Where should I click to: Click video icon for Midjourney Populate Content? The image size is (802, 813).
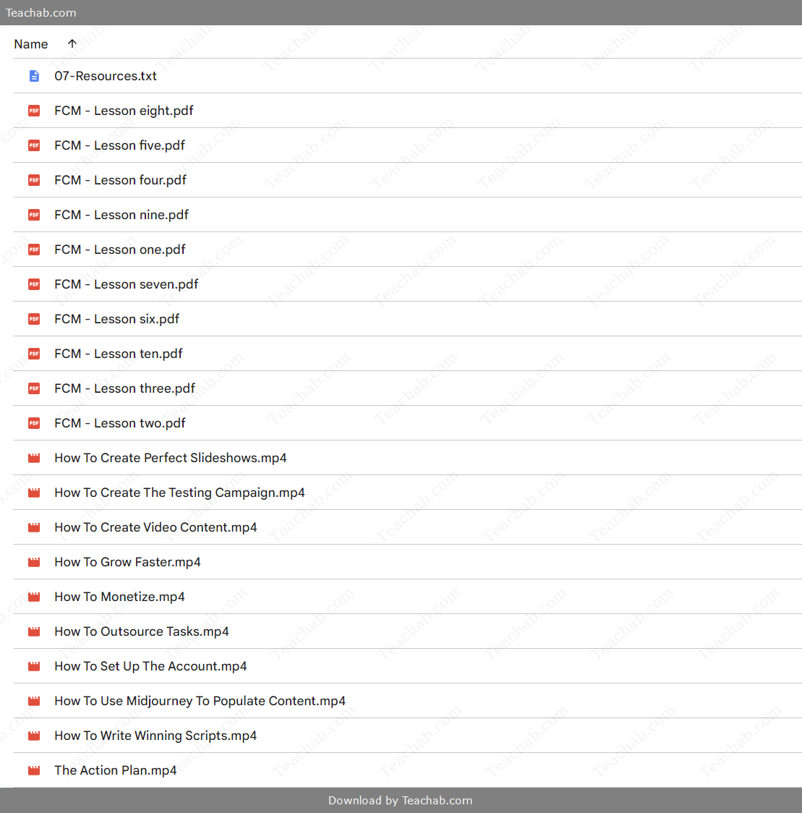pyautogui.click(x=34, y=702)
